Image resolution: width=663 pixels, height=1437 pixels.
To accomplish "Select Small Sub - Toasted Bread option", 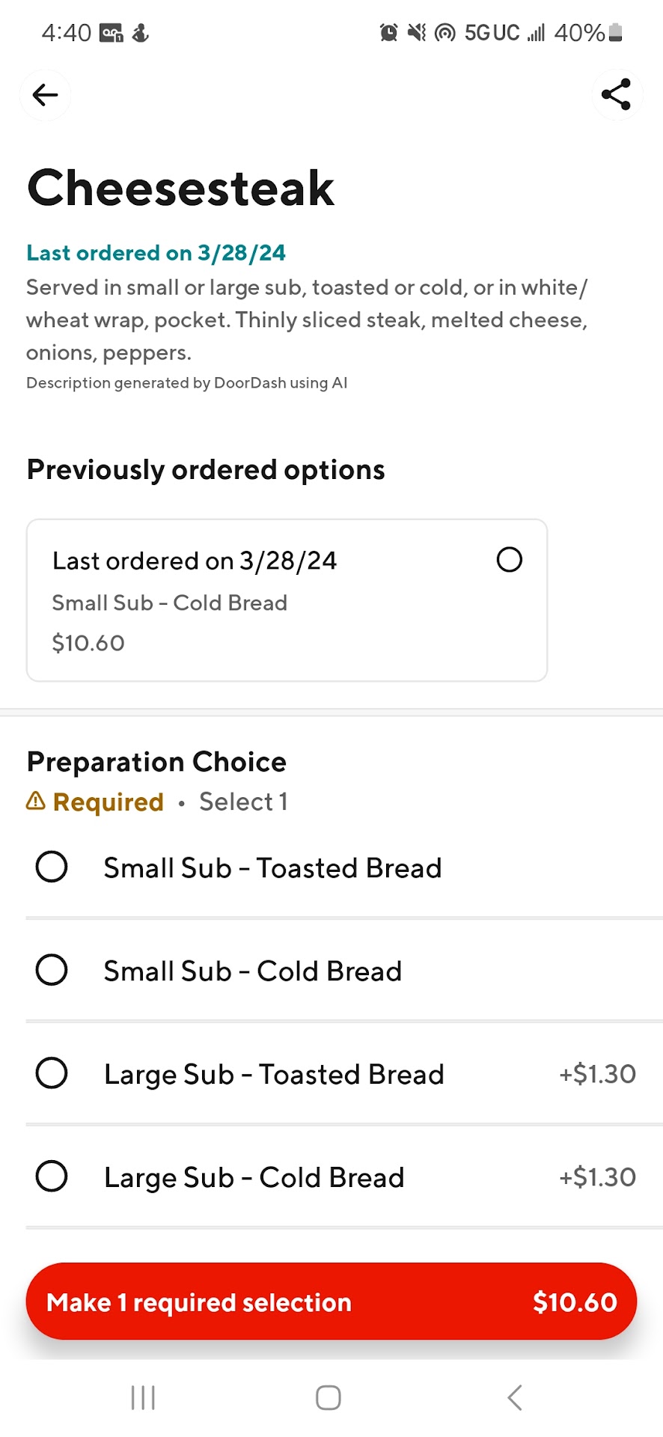I will [52, 867].
